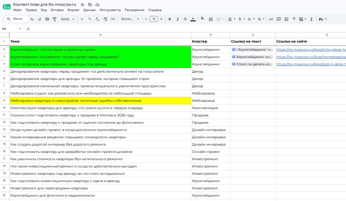Click the Insert link icon
This screenshot has height=201, width=346.
271,19
